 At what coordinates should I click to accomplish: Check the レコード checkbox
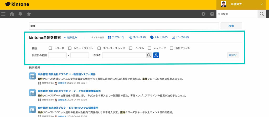(x=50, y=48)
